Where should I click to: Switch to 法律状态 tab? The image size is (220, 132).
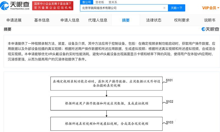[x=154, y=20]
